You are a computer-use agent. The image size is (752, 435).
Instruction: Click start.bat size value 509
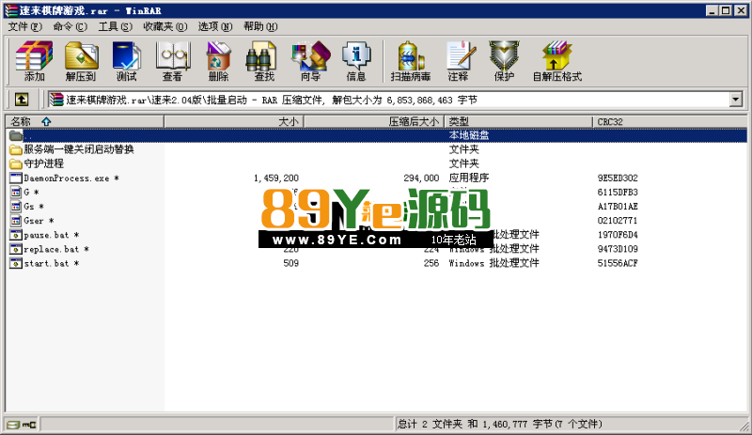(290, 263)
